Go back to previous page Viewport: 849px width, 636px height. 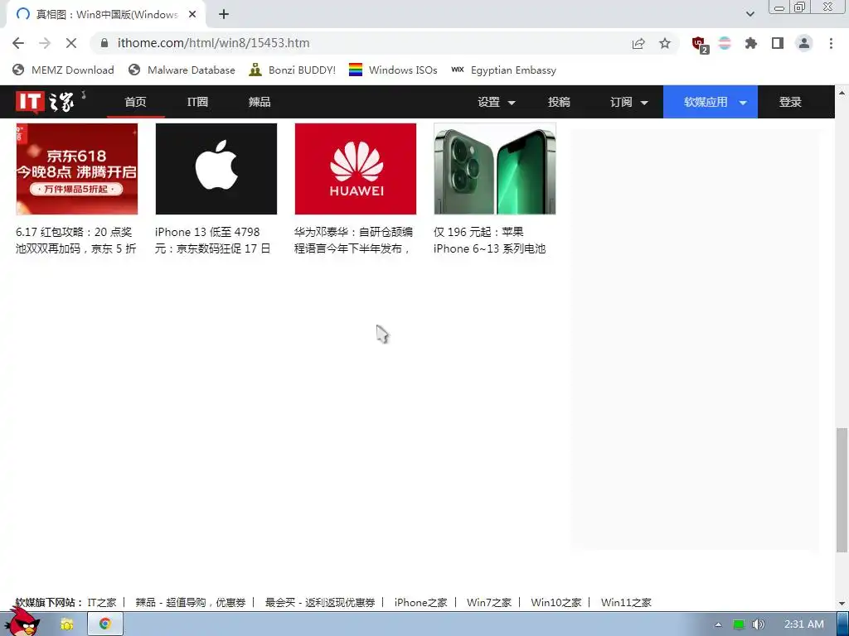(x=18, y=43)
